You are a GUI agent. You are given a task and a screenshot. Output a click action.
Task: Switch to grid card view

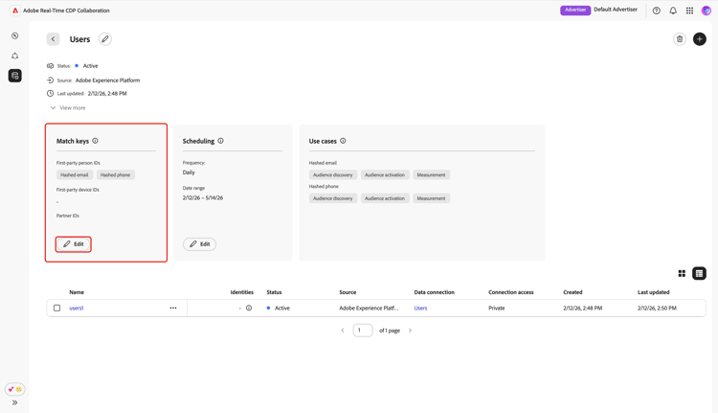point(682,273)
